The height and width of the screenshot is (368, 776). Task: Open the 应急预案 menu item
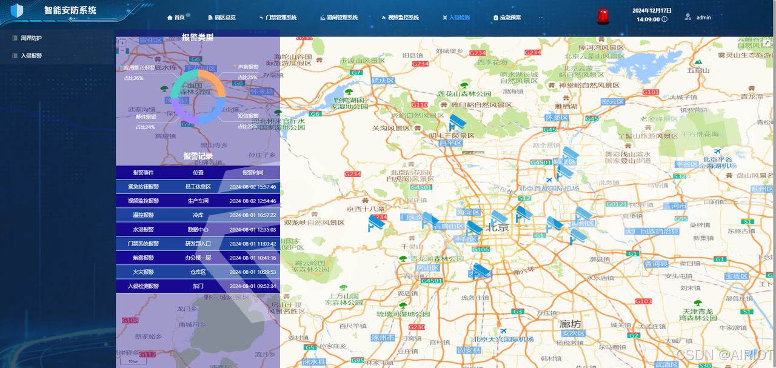pos(507,18)
